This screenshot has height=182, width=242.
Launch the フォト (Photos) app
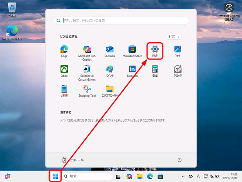(178, 51)
